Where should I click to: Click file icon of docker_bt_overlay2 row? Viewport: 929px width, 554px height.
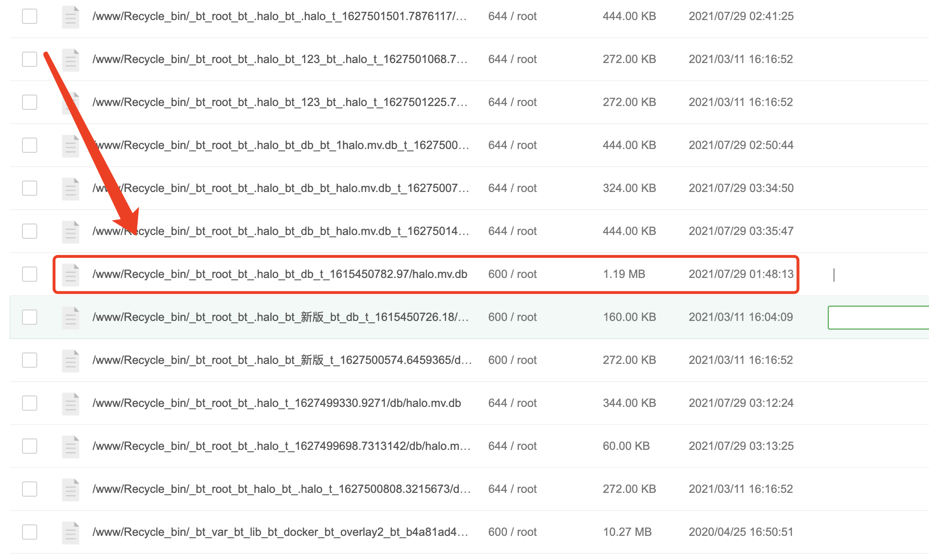tap(71, 533)
